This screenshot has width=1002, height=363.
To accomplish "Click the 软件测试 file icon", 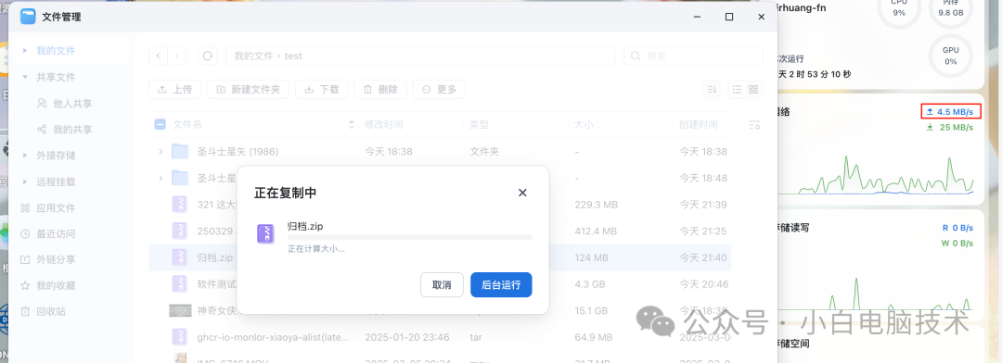I will coord(180,284).
